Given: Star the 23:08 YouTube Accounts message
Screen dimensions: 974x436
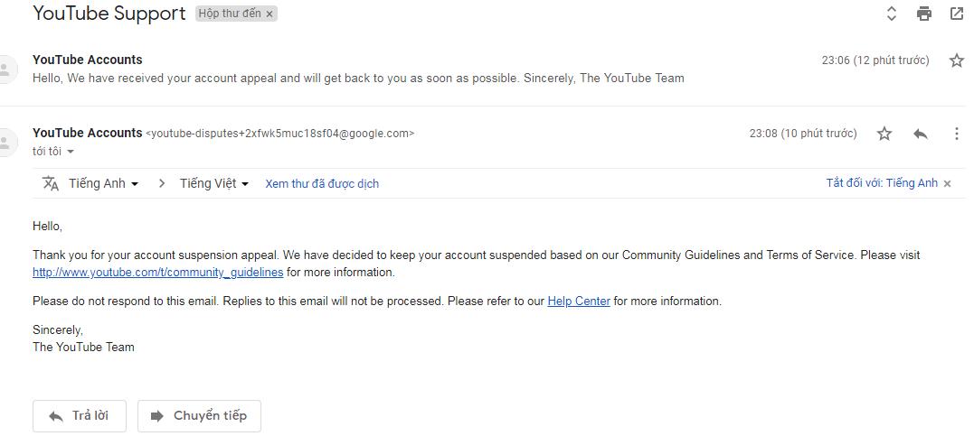Looking at the screenshot, I should click(884, 134).
